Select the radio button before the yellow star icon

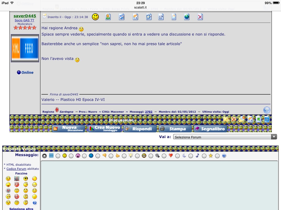tap(204, 156)
